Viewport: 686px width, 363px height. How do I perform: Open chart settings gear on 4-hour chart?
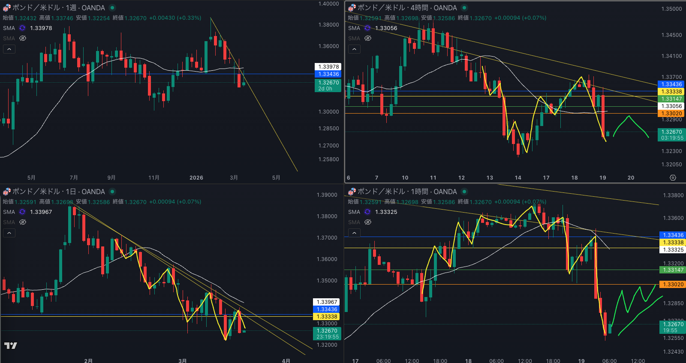tap(673, 177)
